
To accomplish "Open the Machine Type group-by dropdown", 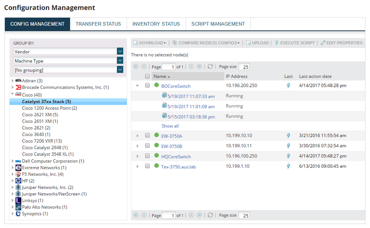I will (x=120, y=60).
